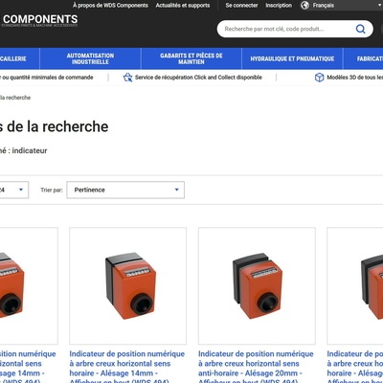383x383 pixels.
Task: Click the Alésage 14mm sens horaire product image
Action: 128,286
